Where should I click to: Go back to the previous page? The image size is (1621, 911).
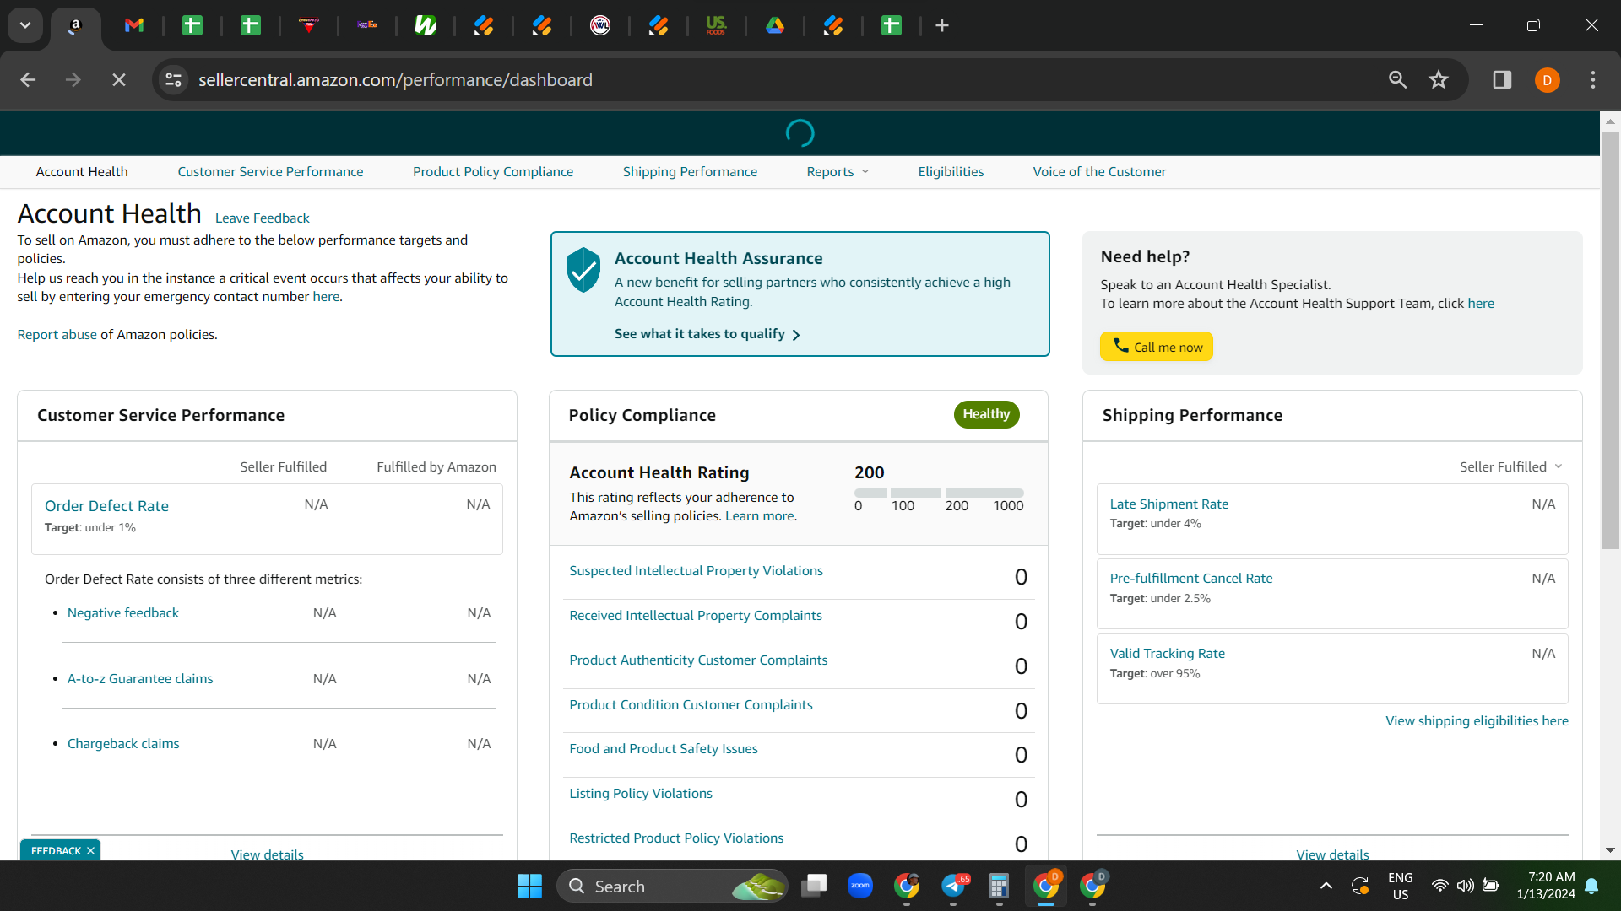click(28, 79)
